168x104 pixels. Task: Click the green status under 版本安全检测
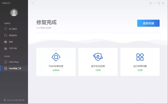point(98,70)
